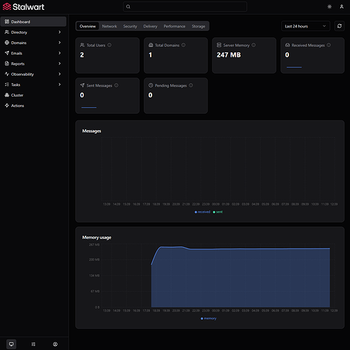Click Total Domains info icon

(184, 45)
